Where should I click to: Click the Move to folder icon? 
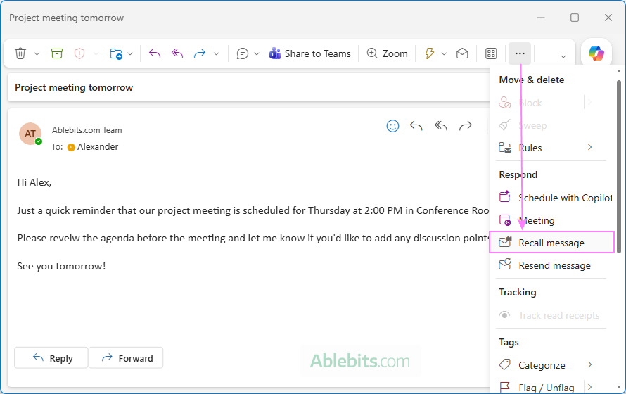(116, 53)
